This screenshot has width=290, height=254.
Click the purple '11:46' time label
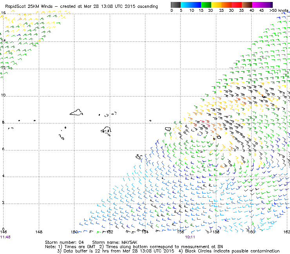5,237
